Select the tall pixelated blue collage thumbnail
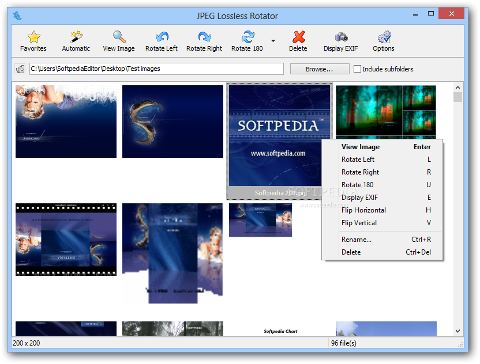This screenshot has height=364, width=480. pos(172,253)
